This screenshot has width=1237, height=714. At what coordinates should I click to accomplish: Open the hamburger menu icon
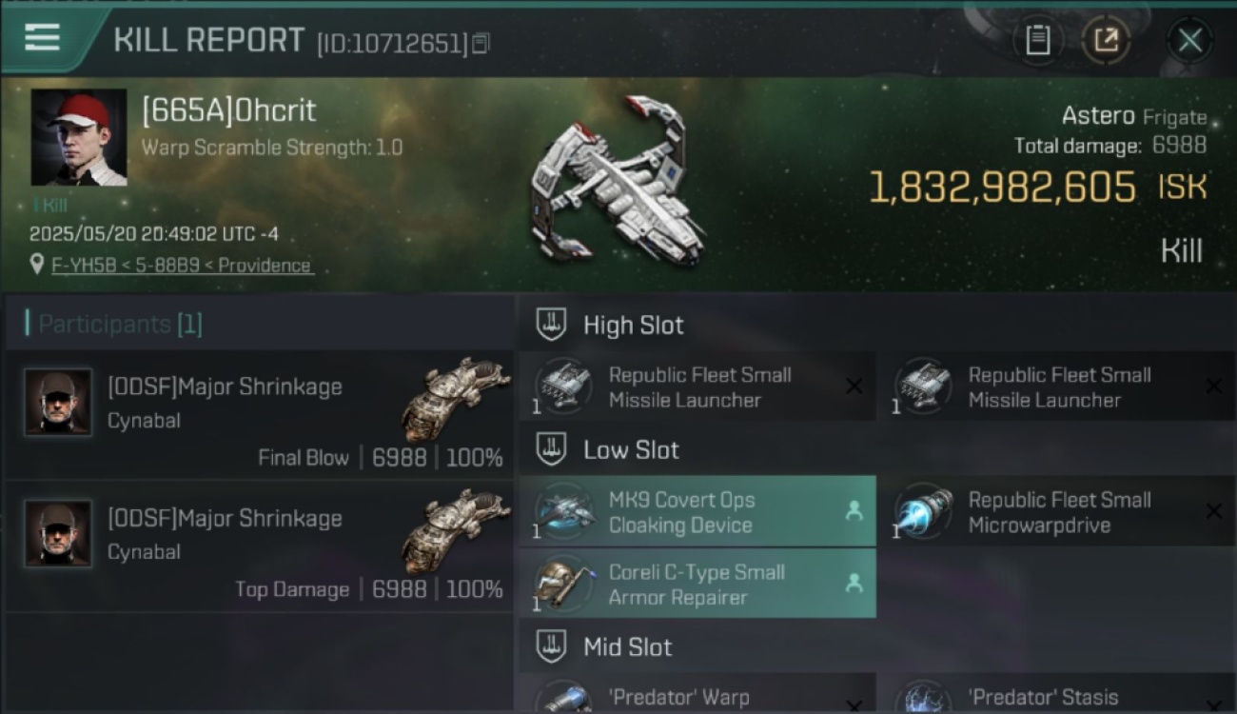(42, 38)
